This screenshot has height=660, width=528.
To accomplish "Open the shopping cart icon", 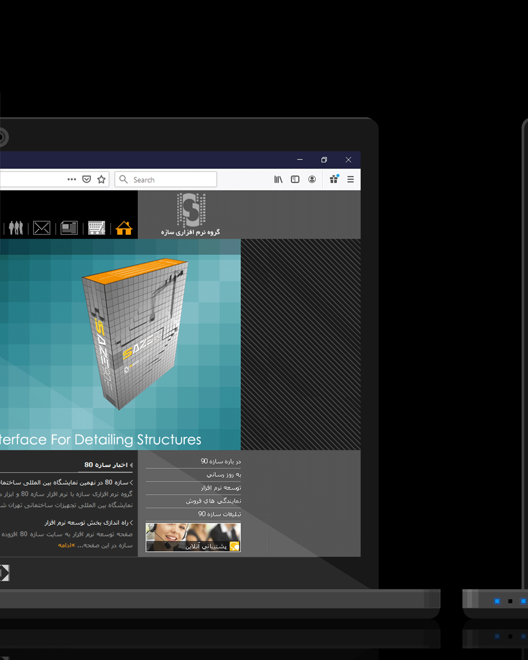I will click(97, 228).
